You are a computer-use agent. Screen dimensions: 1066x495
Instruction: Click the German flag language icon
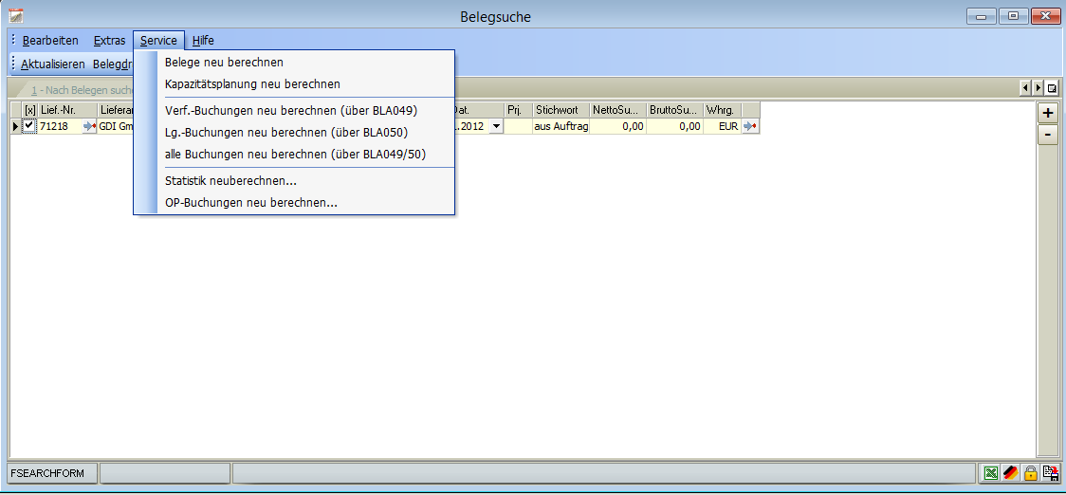(x=1010, y=473)
